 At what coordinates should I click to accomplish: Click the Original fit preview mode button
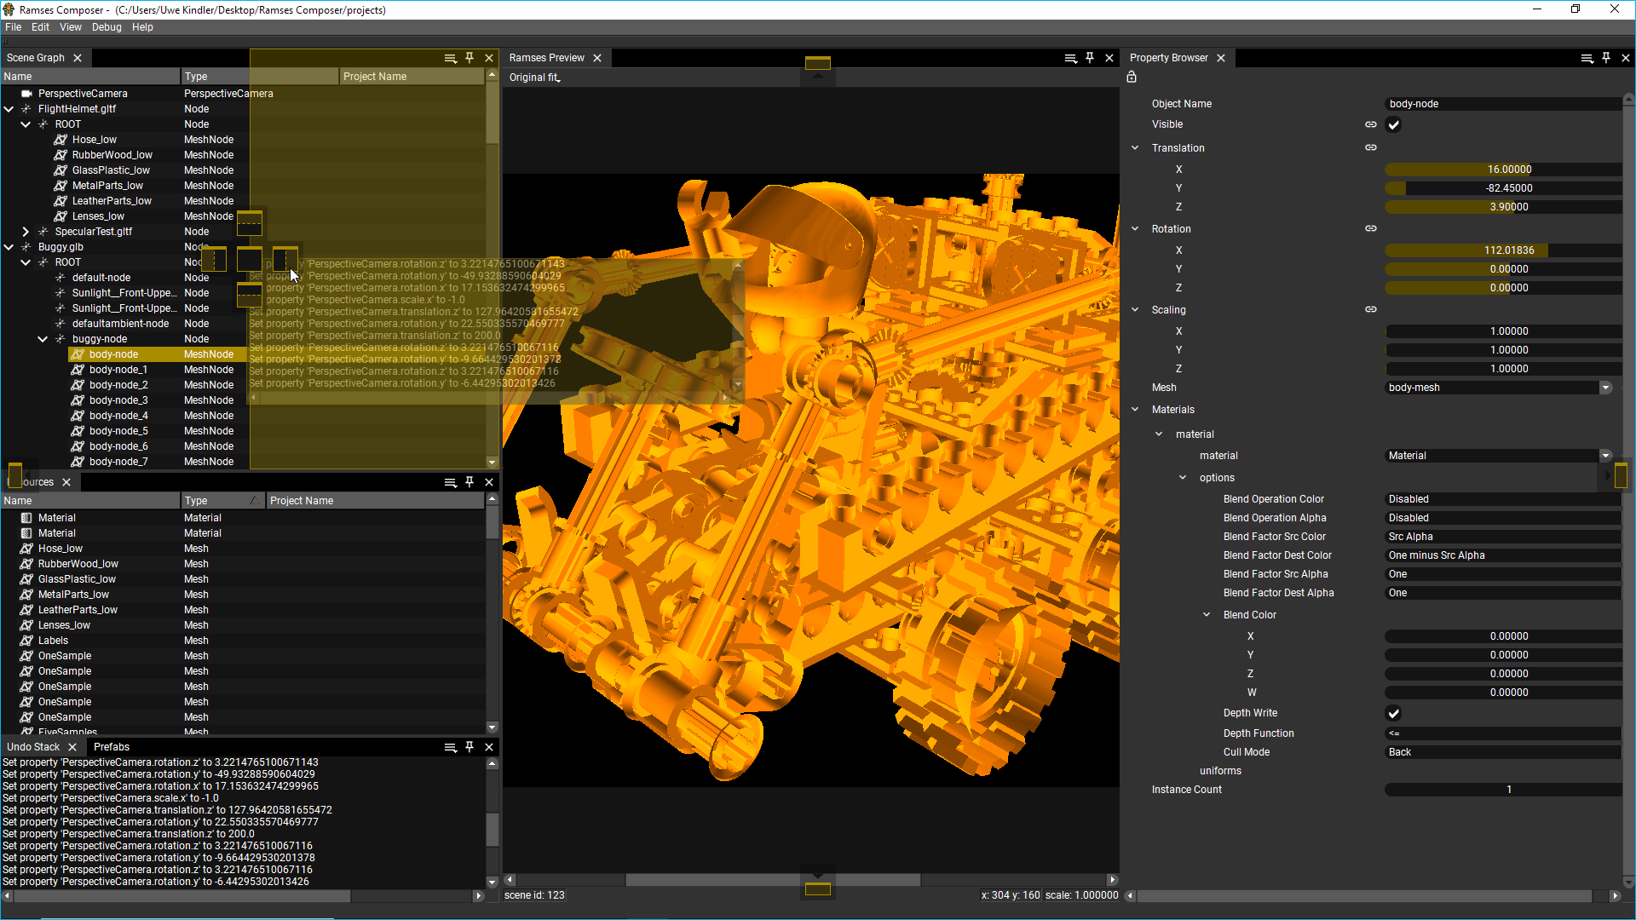(534, 78)
